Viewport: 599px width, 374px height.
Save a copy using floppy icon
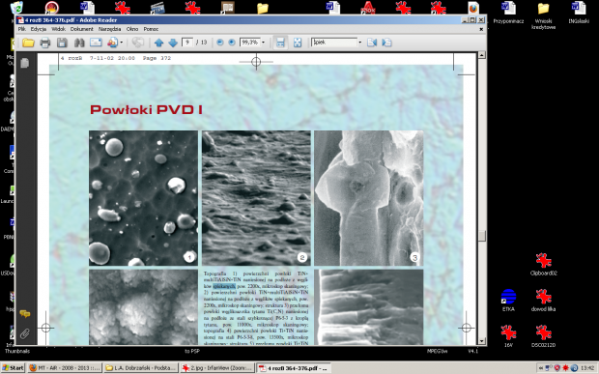pos(62,43)
